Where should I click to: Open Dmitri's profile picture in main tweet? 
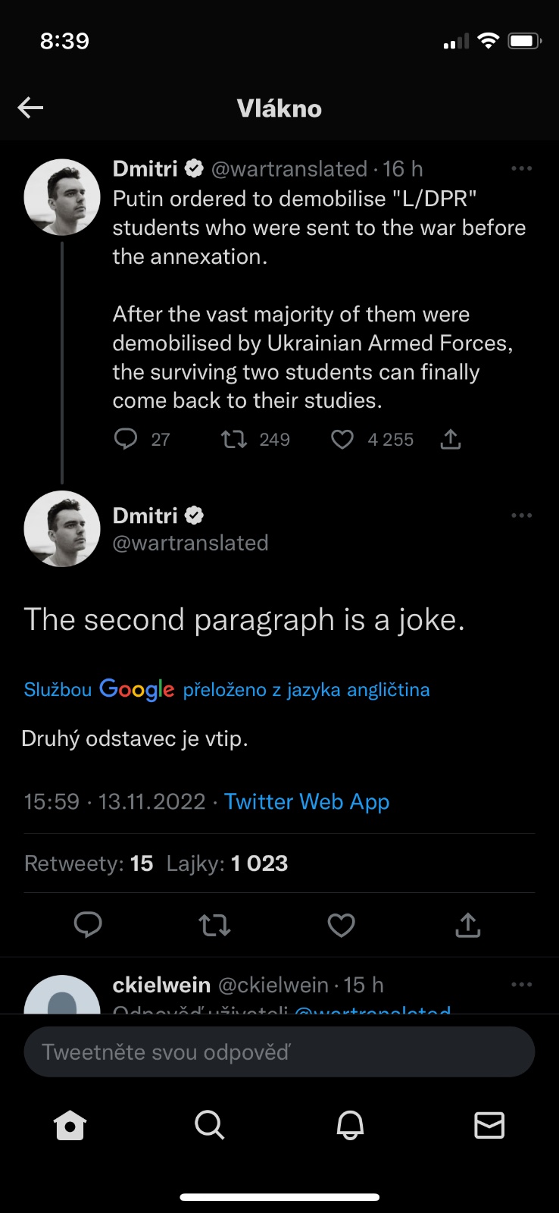[x=62, y=528]
